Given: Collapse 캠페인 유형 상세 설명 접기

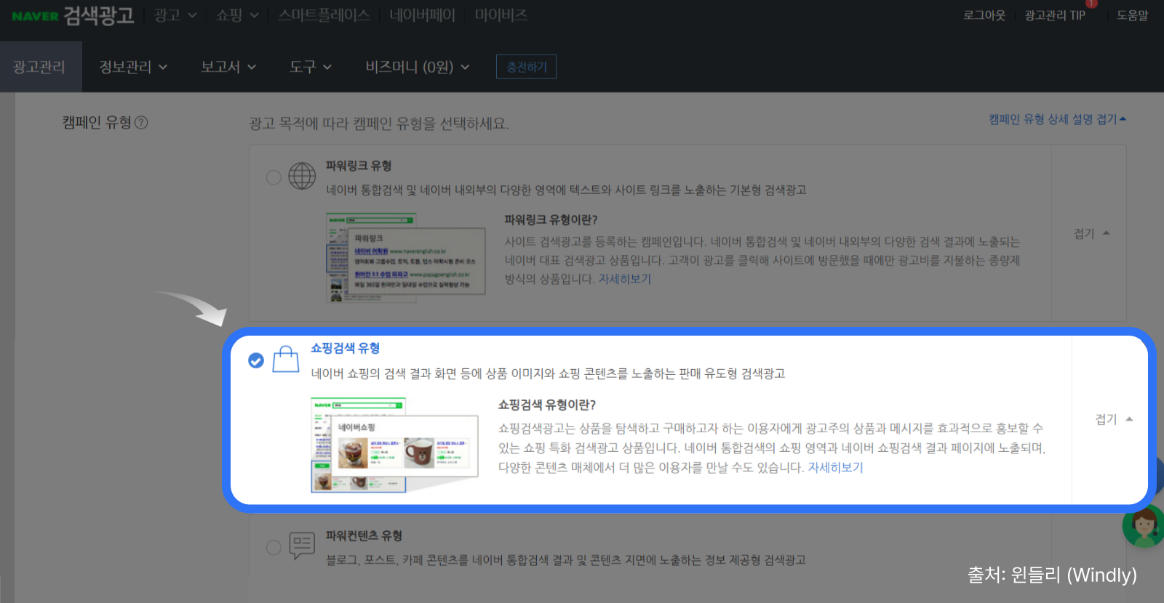Looking at the screenshot, I should coord(1057,119).
